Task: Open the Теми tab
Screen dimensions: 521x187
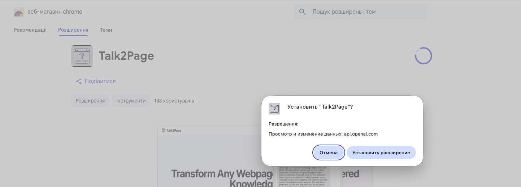Action: (106, 30)
